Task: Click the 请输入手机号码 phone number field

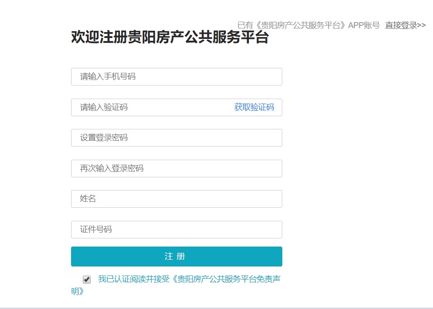Action: click(176, 76)
